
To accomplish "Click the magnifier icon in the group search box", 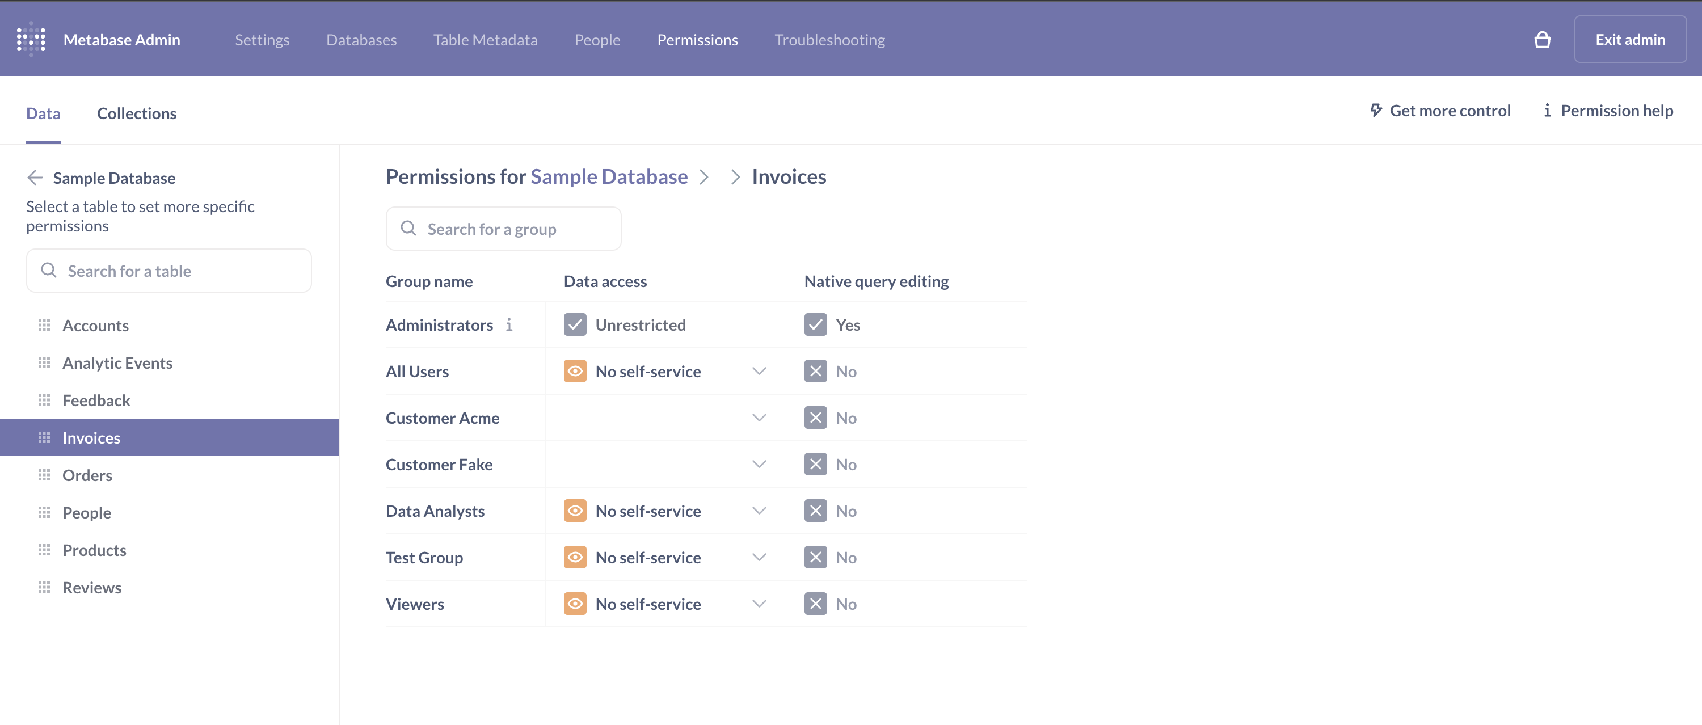I will pyautogui.click(x=408, y=228).
